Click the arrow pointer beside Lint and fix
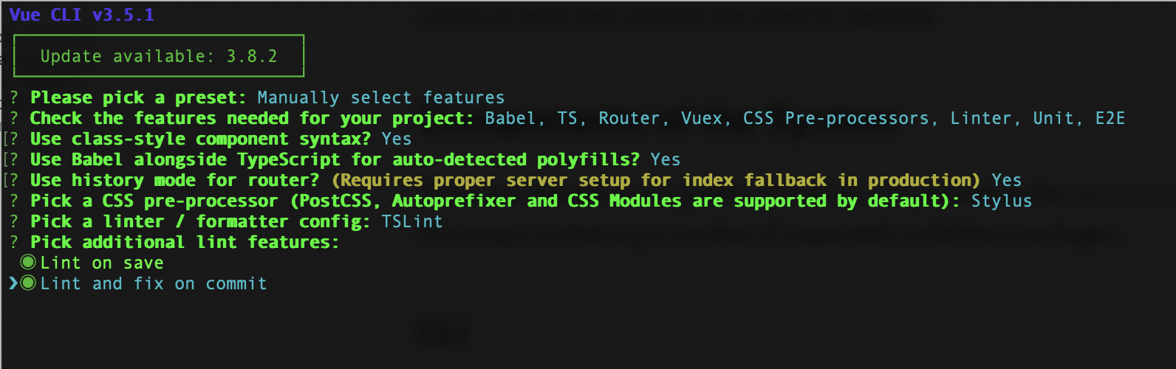The image size is (1176, 369). 13,283
